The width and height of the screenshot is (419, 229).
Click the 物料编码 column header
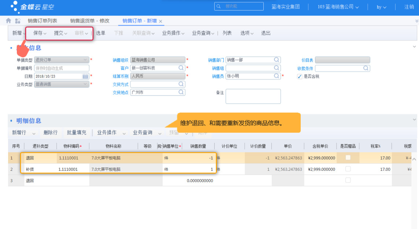[73, 146]
